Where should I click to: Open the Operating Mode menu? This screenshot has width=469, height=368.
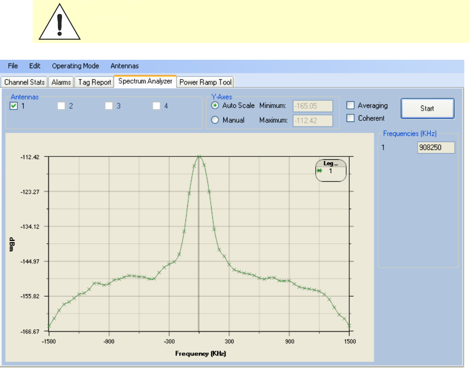(75, 66)
